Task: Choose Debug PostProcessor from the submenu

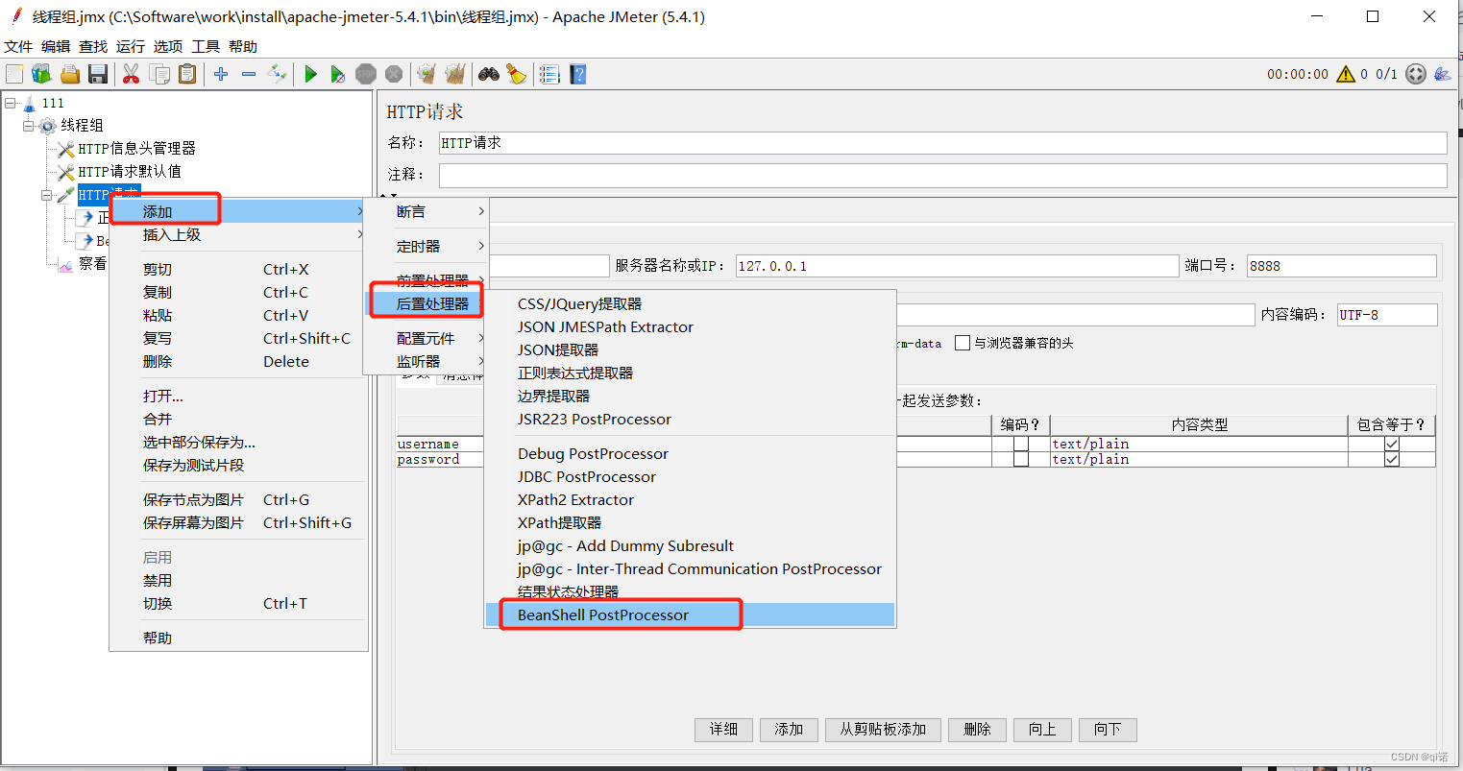Action: tap(691, 453)
